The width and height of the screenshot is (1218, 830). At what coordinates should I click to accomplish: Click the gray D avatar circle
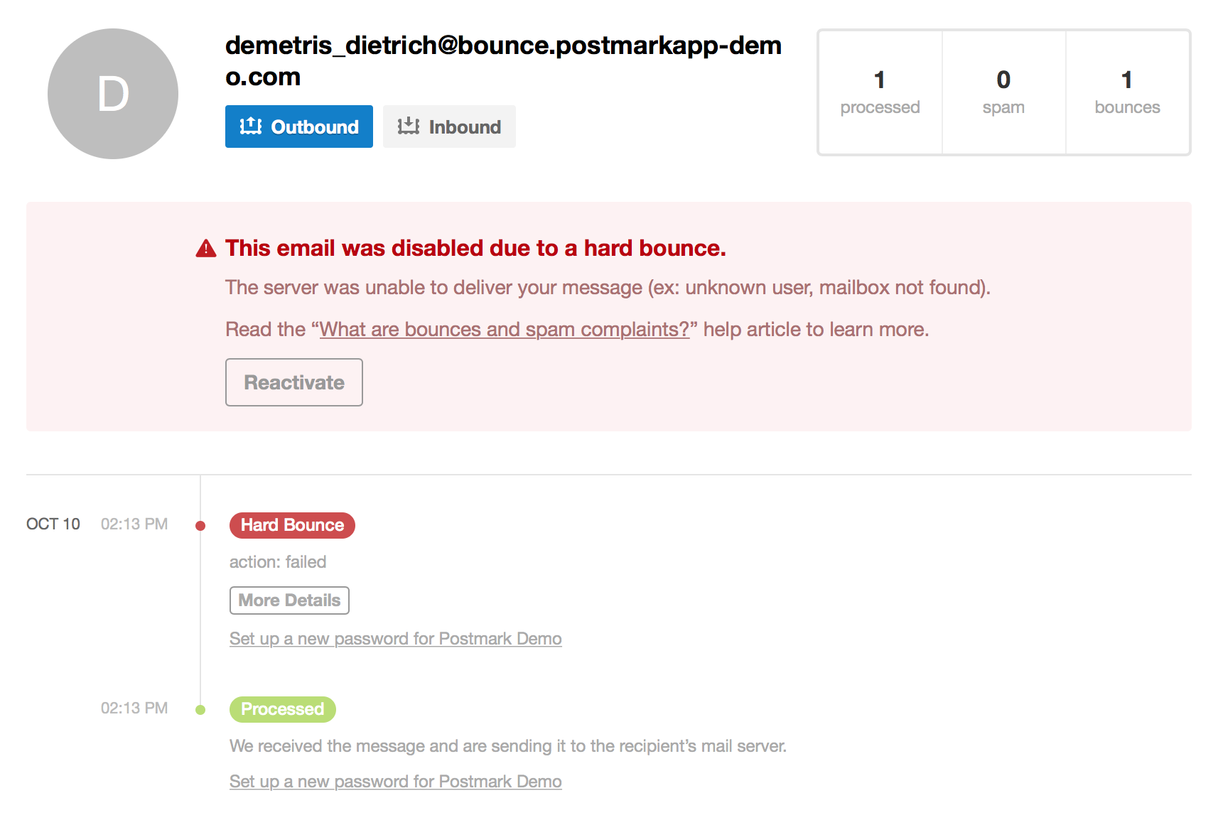click(113, 94)
